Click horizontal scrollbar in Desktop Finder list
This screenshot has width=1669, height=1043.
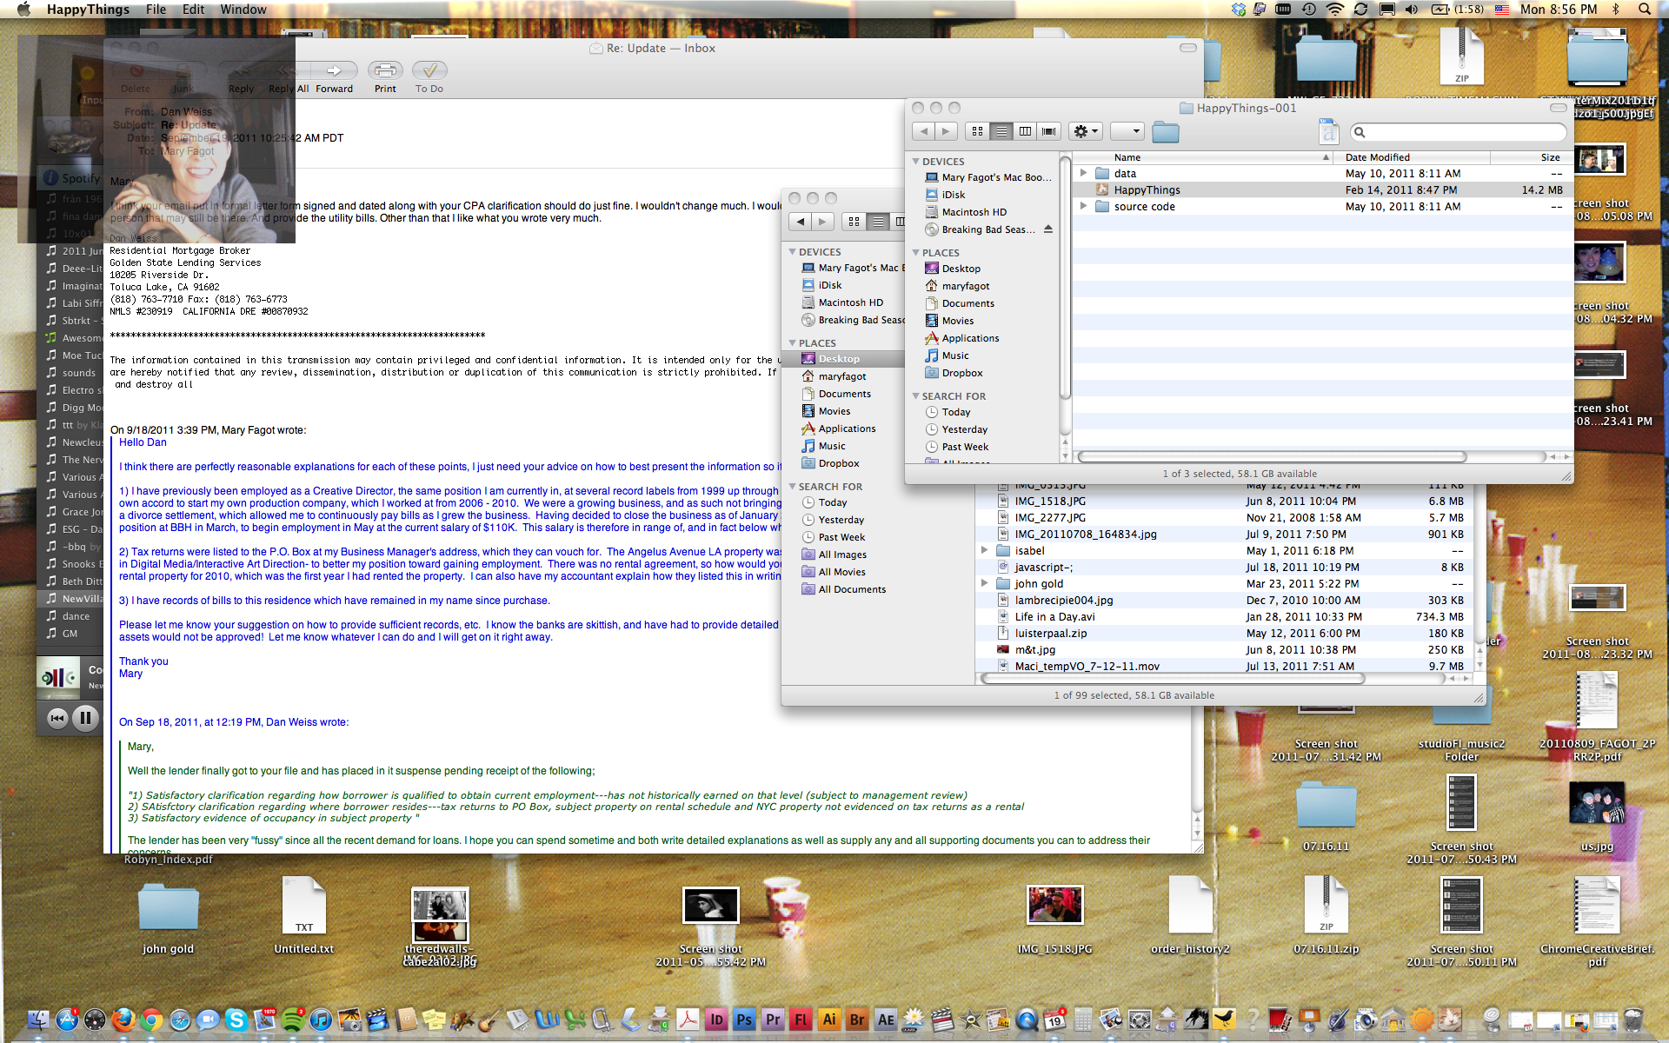coord(1173,678)
